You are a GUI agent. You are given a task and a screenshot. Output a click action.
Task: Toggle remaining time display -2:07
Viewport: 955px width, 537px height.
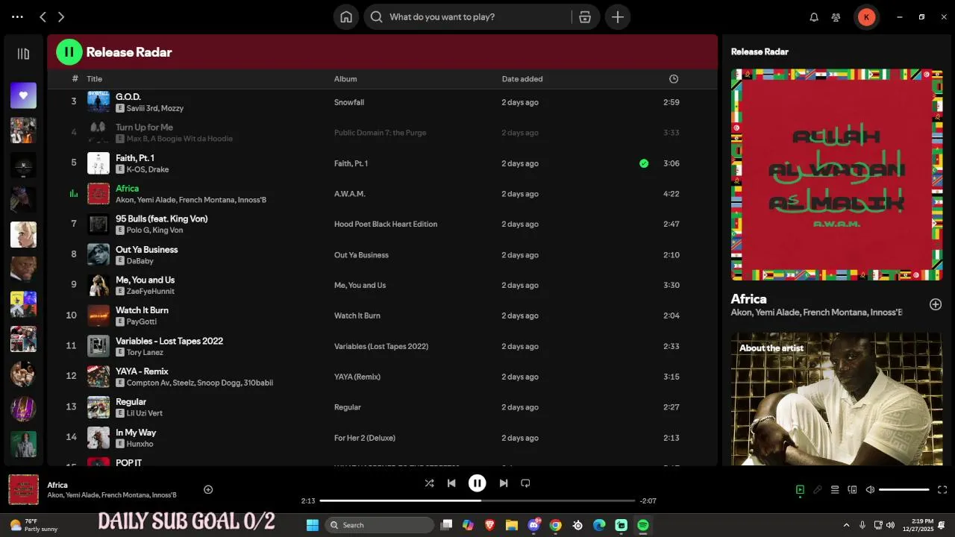coord(648,501)
